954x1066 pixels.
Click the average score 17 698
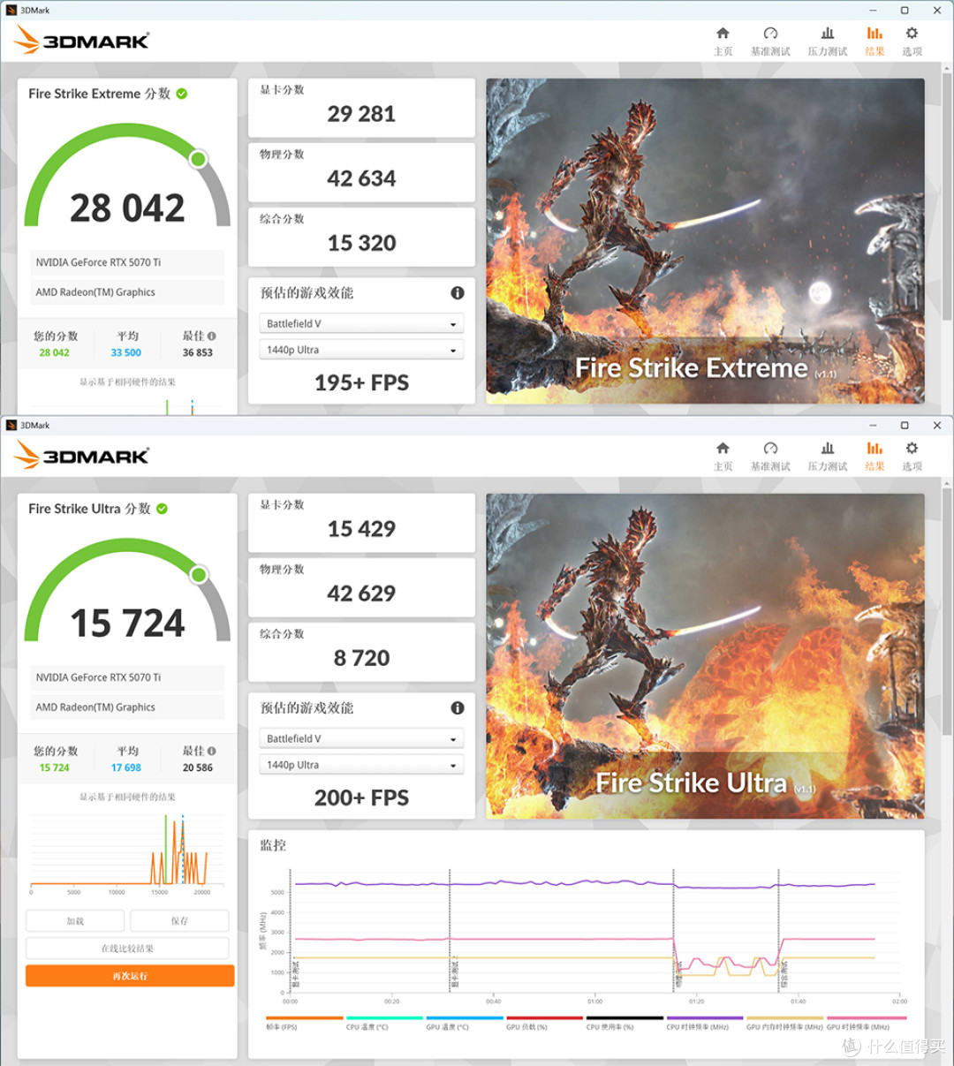click(126, 767)
